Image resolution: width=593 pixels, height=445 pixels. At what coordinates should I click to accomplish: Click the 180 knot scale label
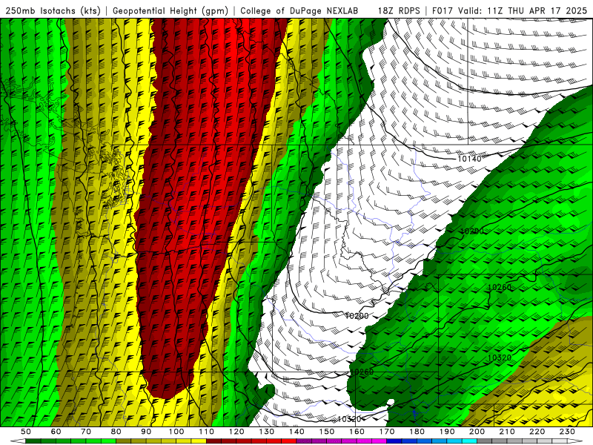[x=417, y=432]
